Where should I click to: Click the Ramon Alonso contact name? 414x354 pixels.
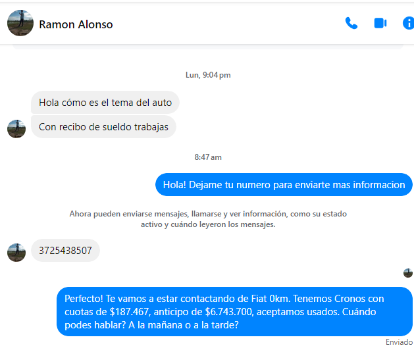pos(76,24)
